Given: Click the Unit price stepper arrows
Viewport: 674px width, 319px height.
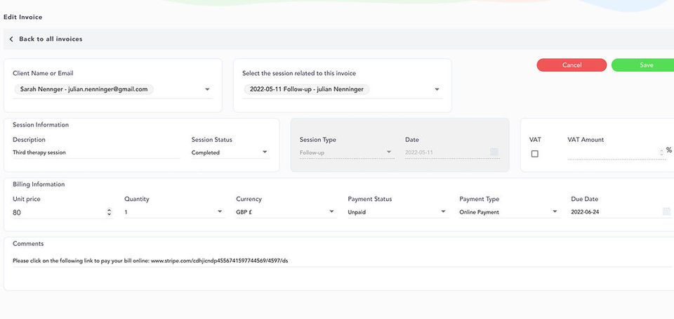Looking at the screenshot, I should [108, 211].
